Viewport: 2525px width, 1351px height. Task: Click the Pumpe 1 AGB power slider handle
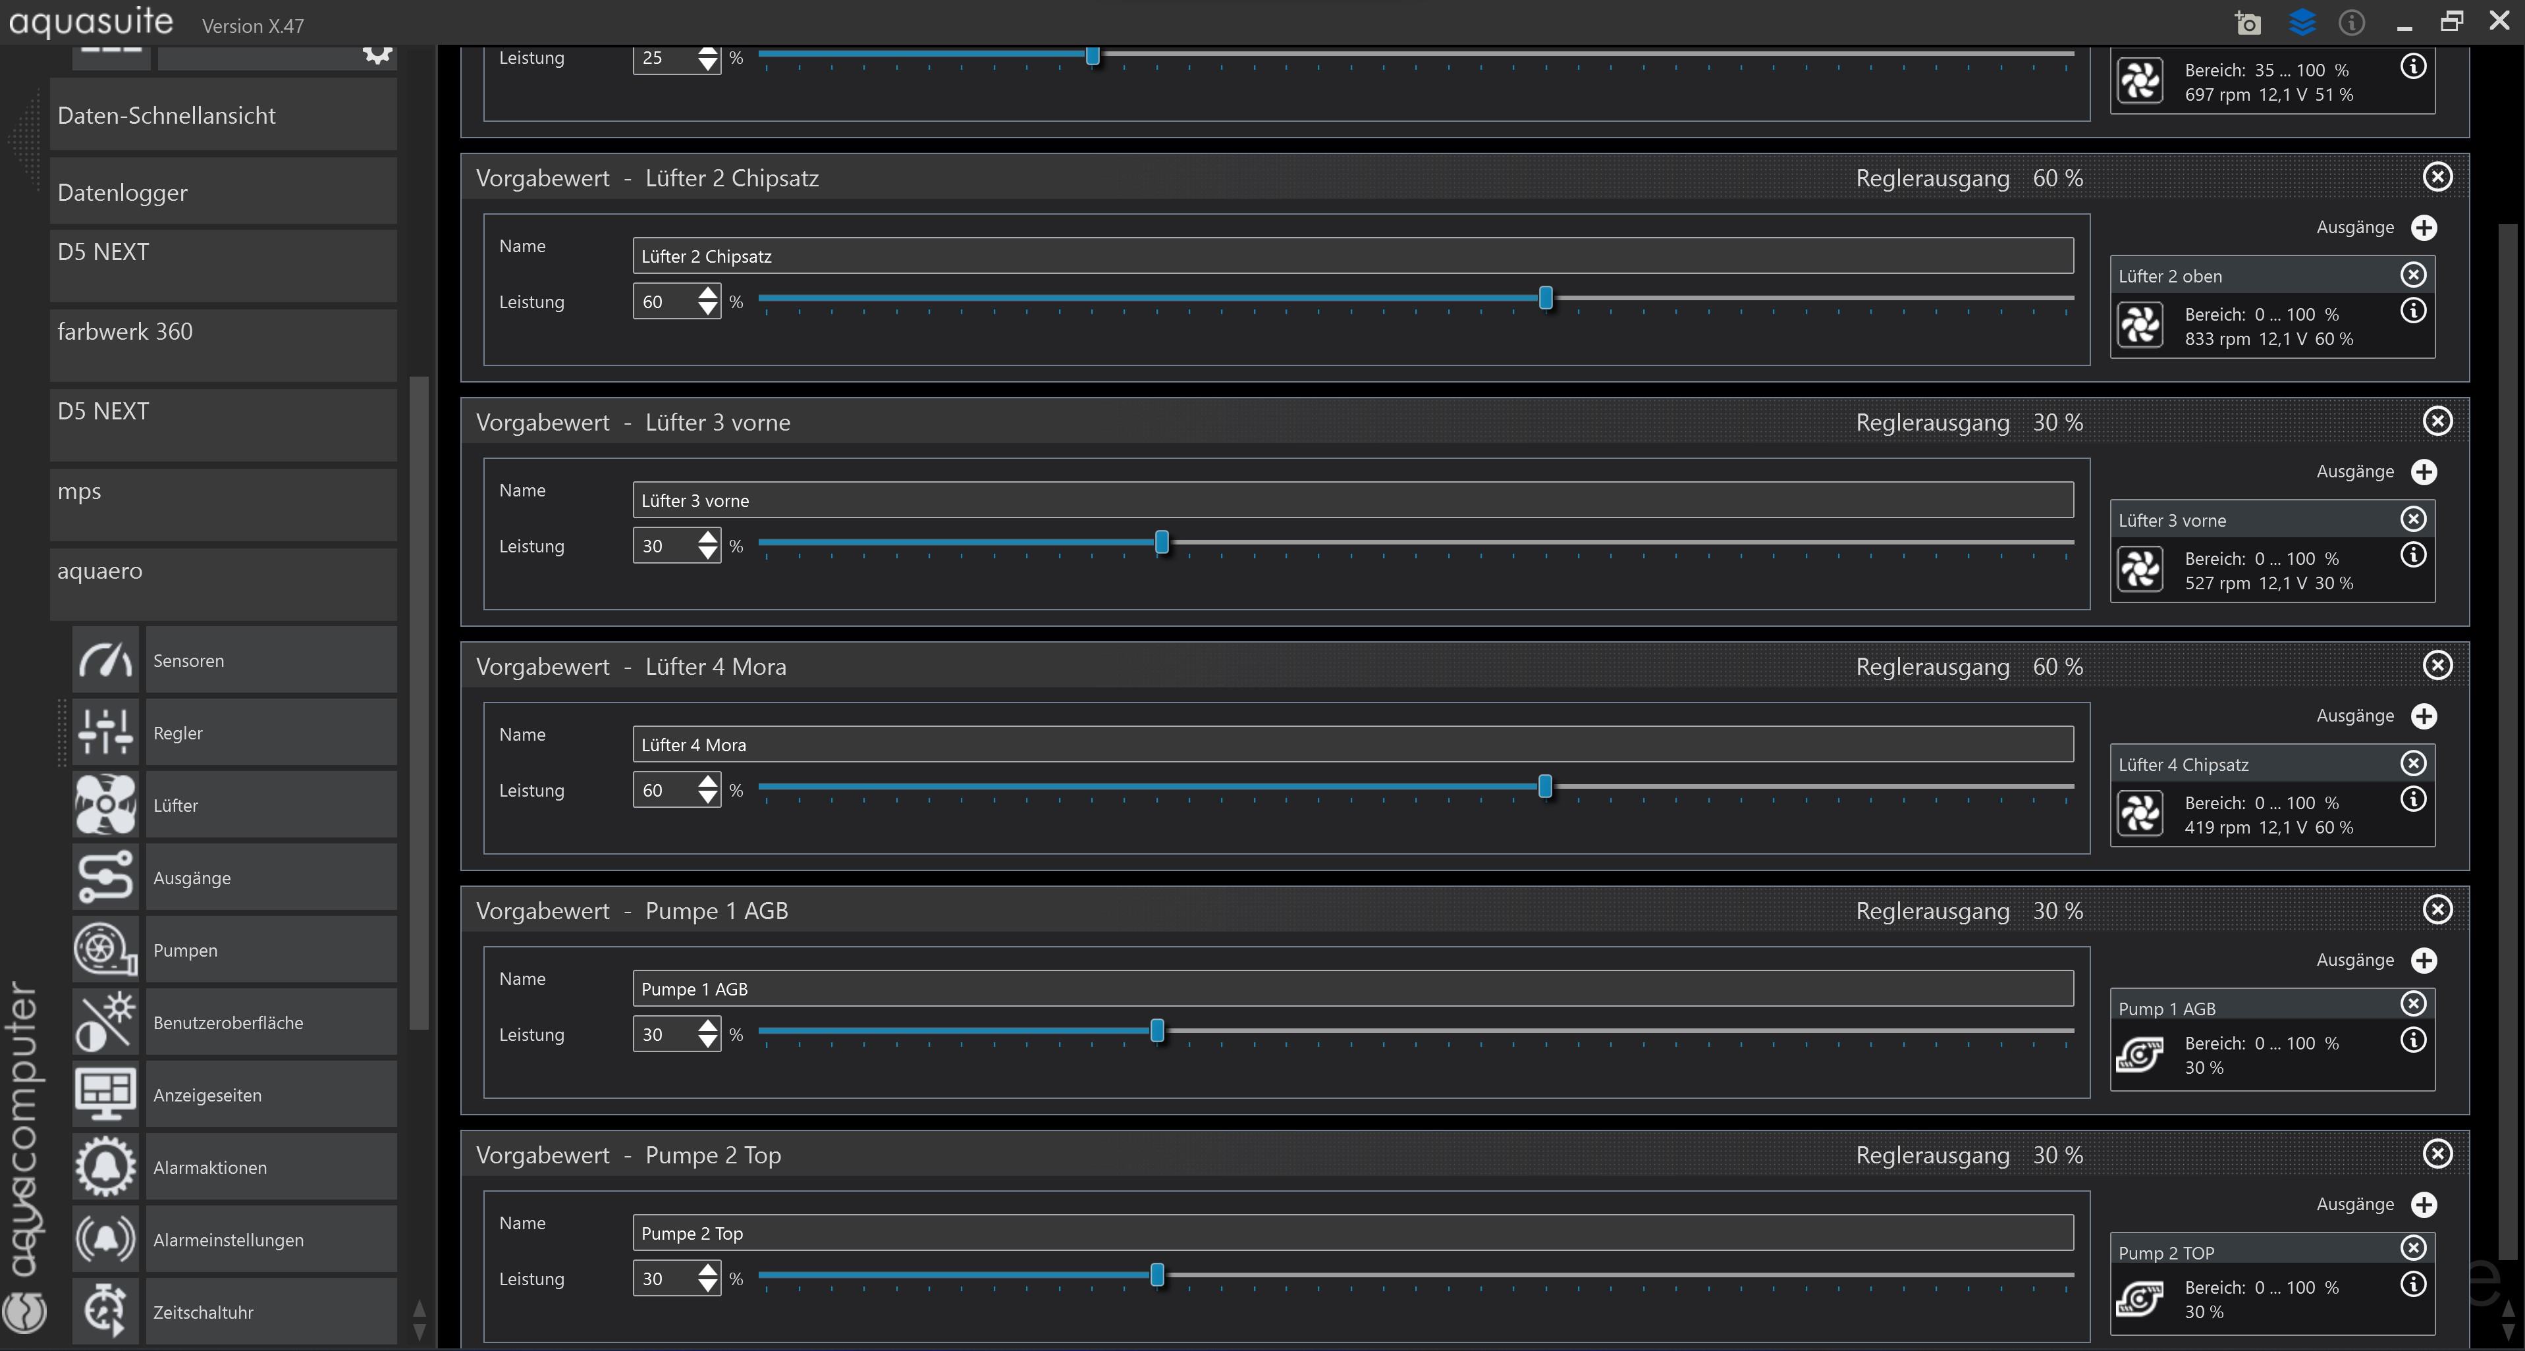(1158, 1030)
